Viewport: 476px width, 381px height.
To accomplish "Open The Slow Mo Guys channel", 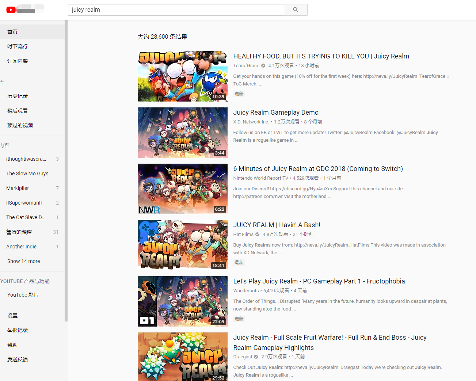I will click(x=32, y=174).
